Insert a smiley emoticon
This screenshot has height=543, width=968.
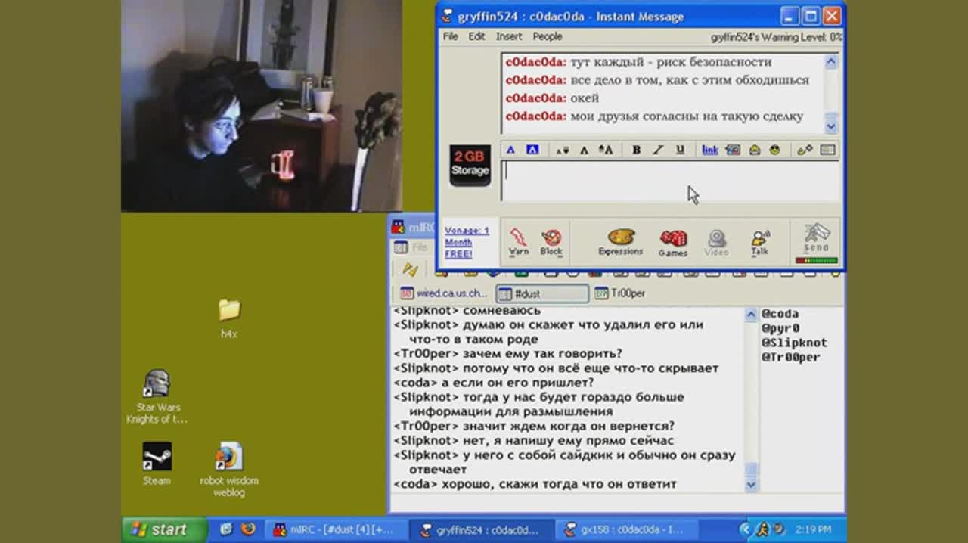[x=774, y=150]
